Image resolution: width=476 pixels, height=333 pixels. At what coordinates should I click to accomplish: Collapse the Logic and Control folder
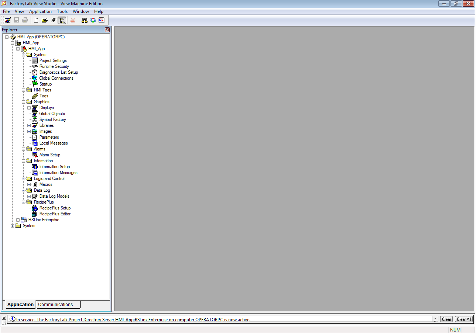[24, 178]
